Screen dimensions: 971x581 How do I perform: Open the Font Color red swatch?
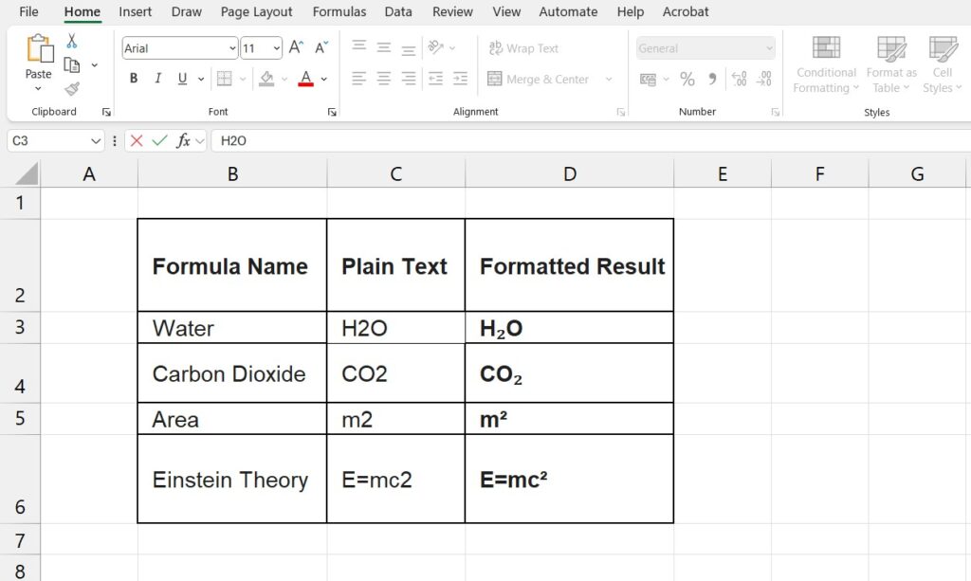coord(304,79)
